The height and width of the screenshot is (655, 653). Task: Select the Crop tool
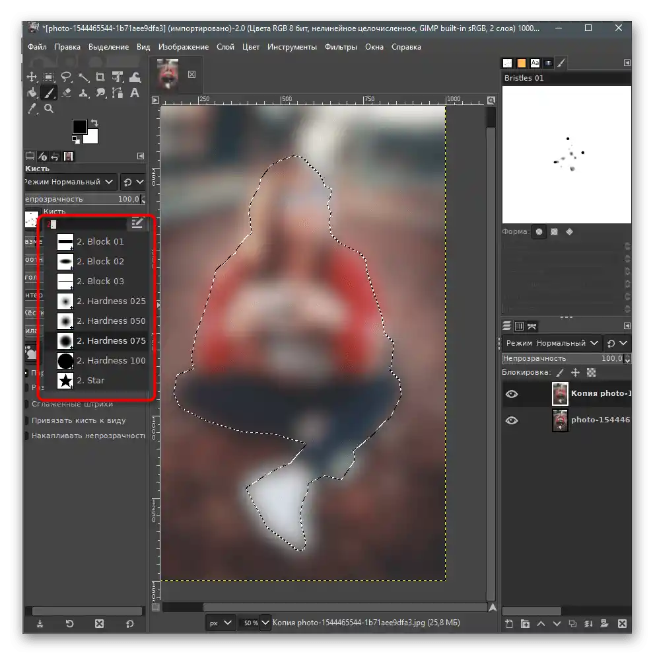(100, 77)
